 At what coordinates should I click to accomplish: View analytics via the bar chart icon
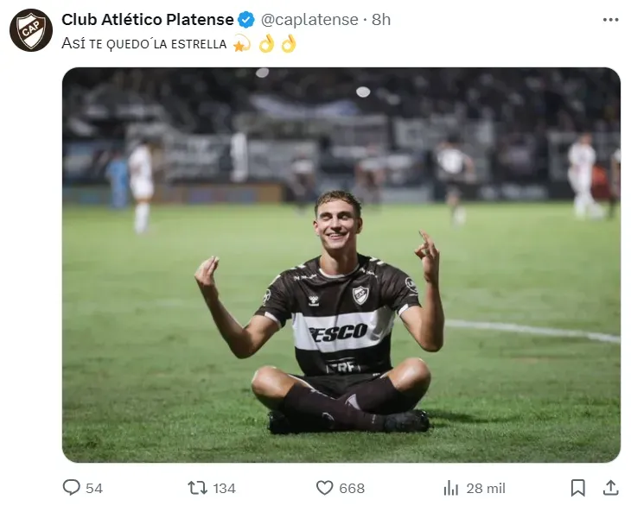(x=450, y=488)
